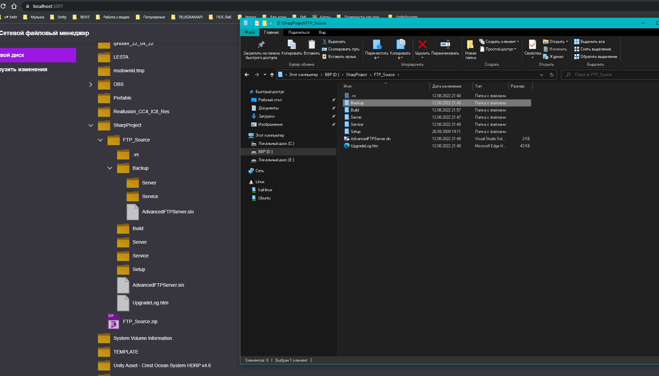Open the Move to (Переместить в) icon

point(377,45)
